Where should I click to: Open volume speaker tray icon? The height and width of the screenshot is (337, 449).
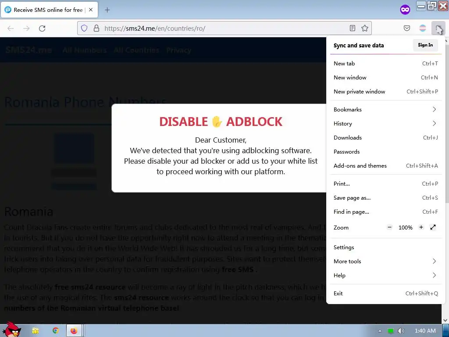coord(401,331)
